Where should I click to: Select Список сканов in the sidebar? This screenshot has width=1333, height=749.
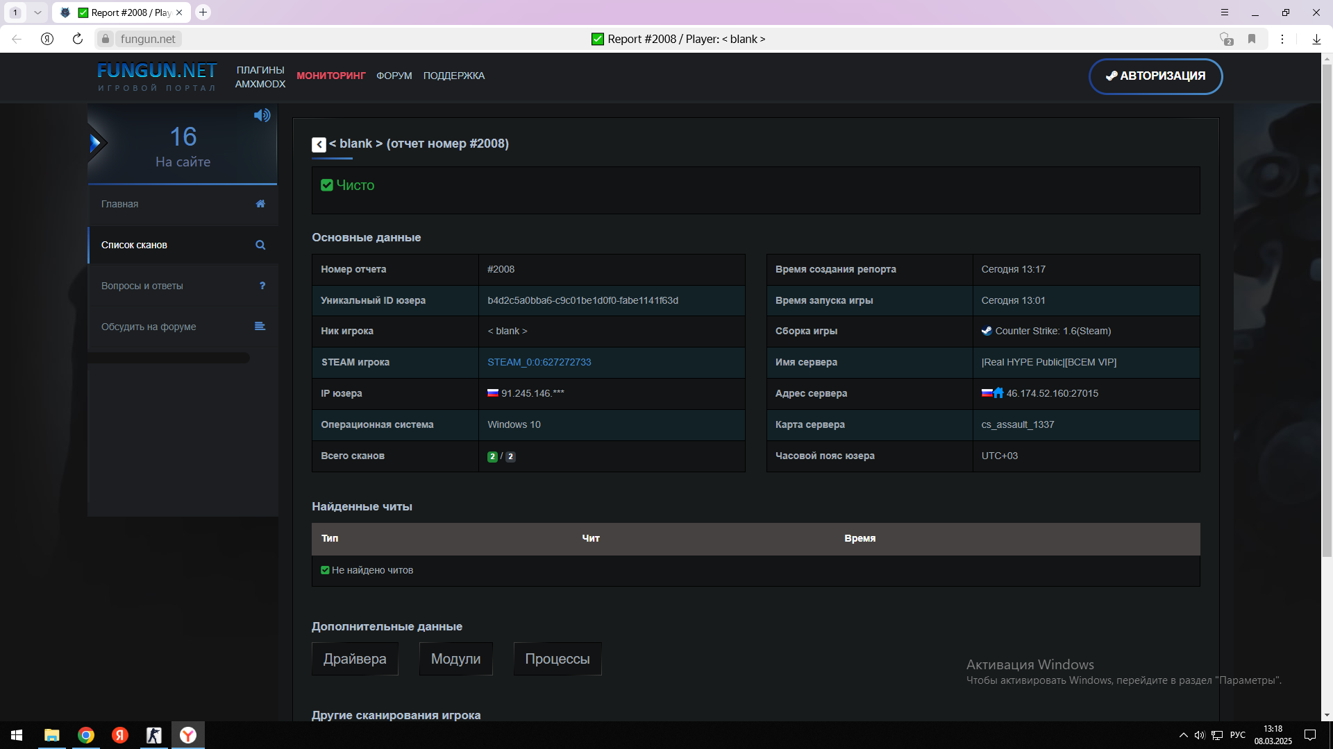tap(183, 245)
